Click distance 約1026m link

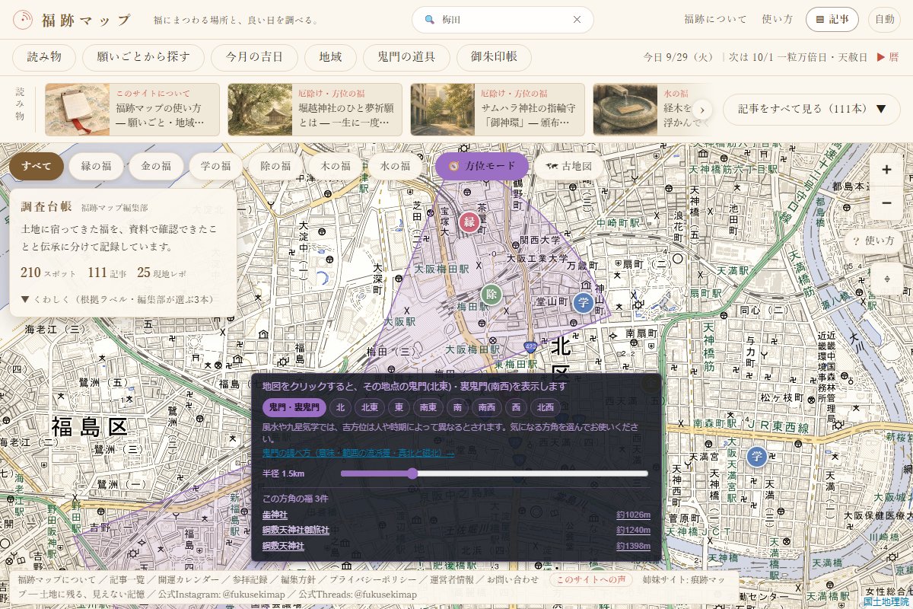coord(633,515)
